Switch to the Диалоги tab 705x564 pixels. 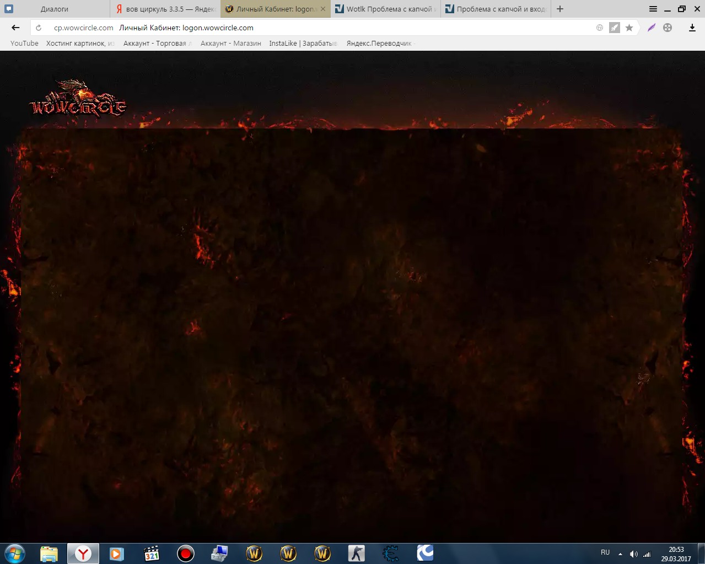(x=55, y=9)
